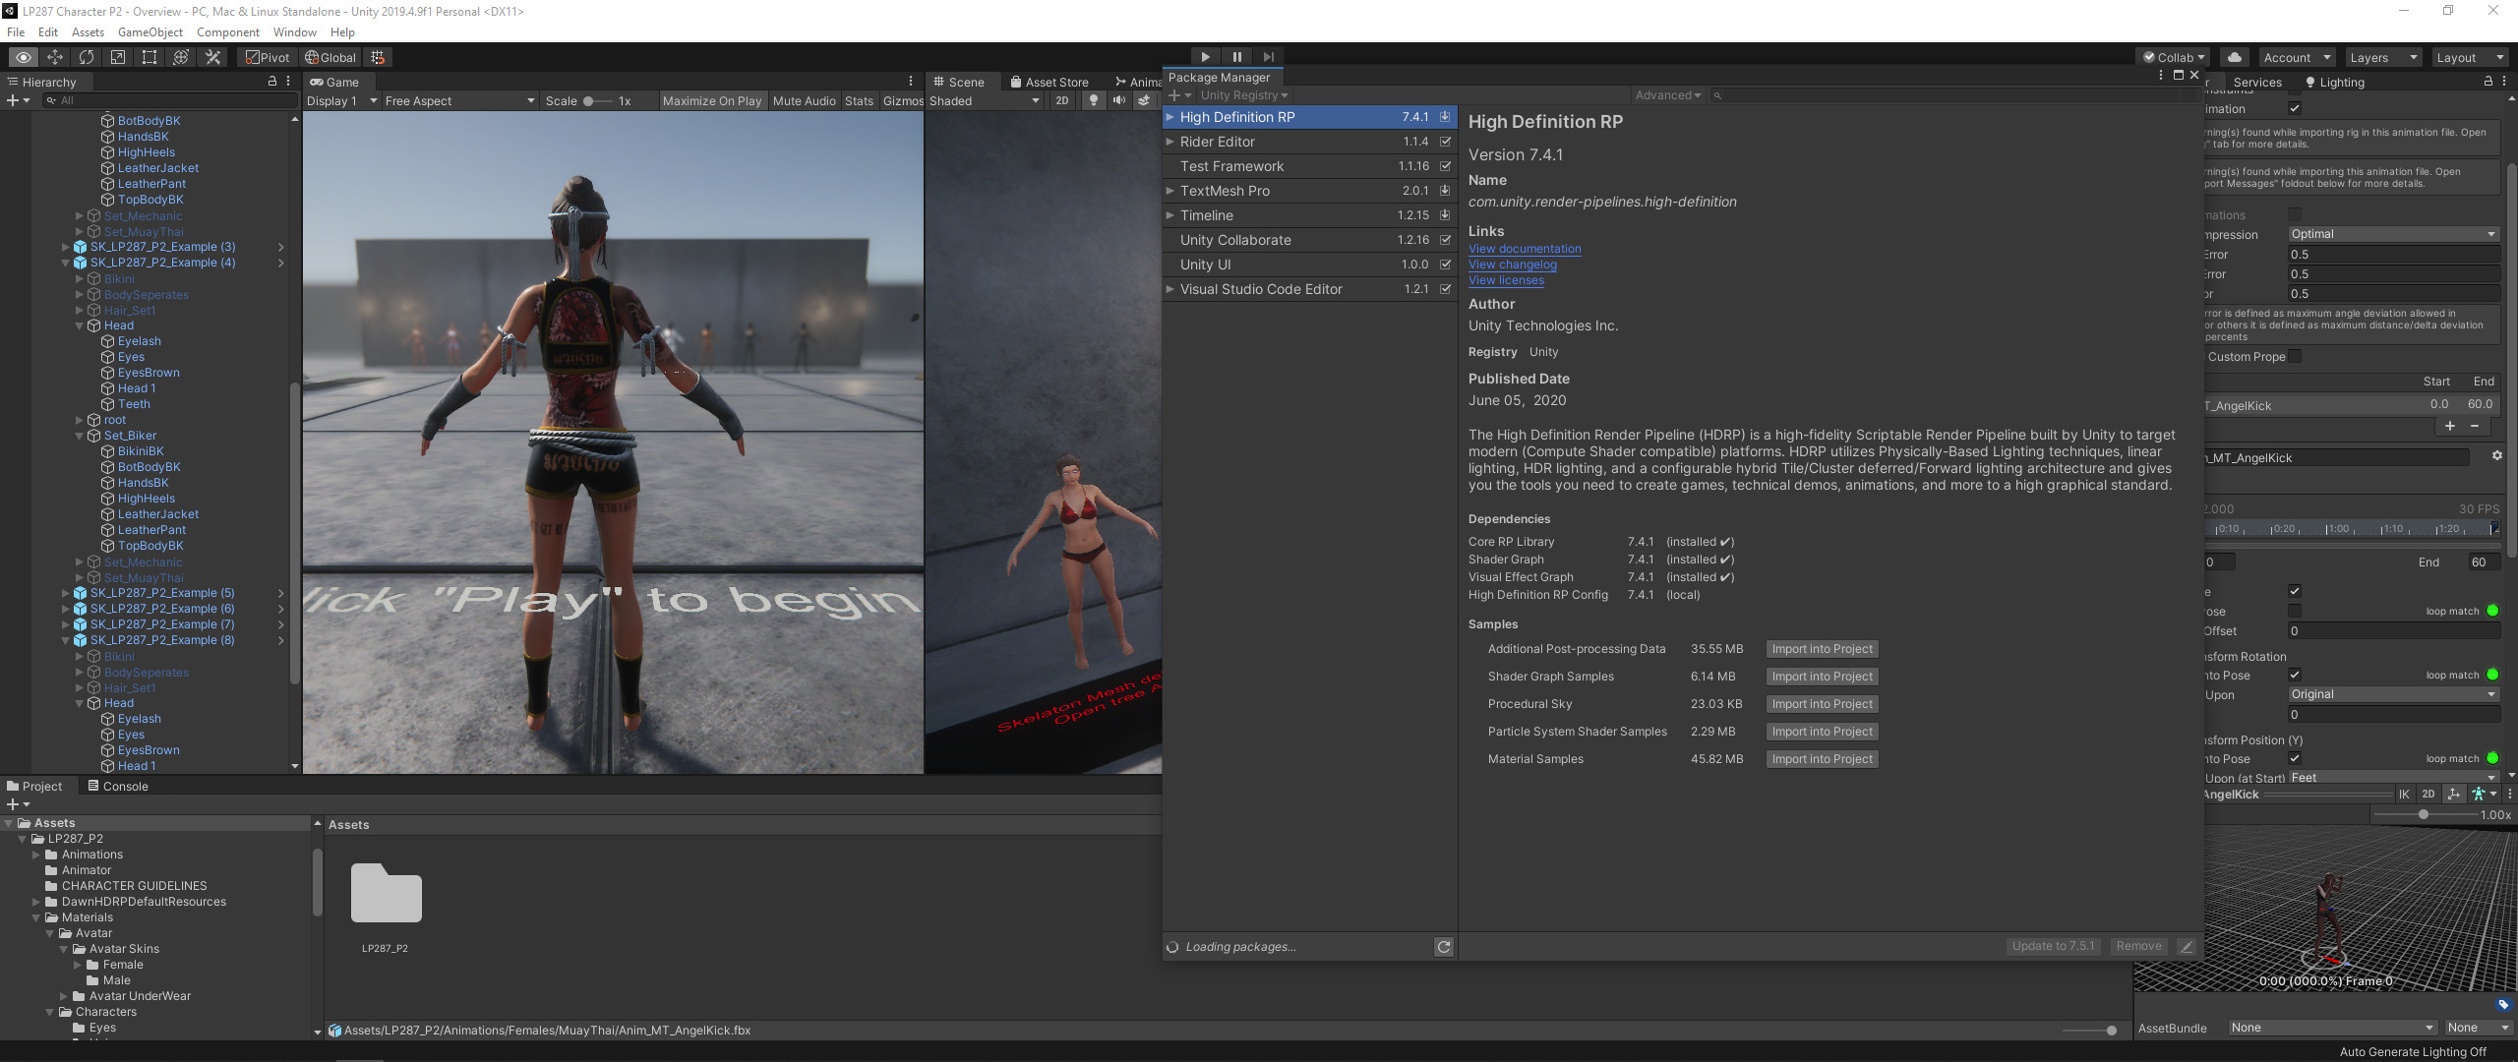The image size is (2518, 1062).
Task: Toggle Maximize On Play
Action: [x=712, y=100]
